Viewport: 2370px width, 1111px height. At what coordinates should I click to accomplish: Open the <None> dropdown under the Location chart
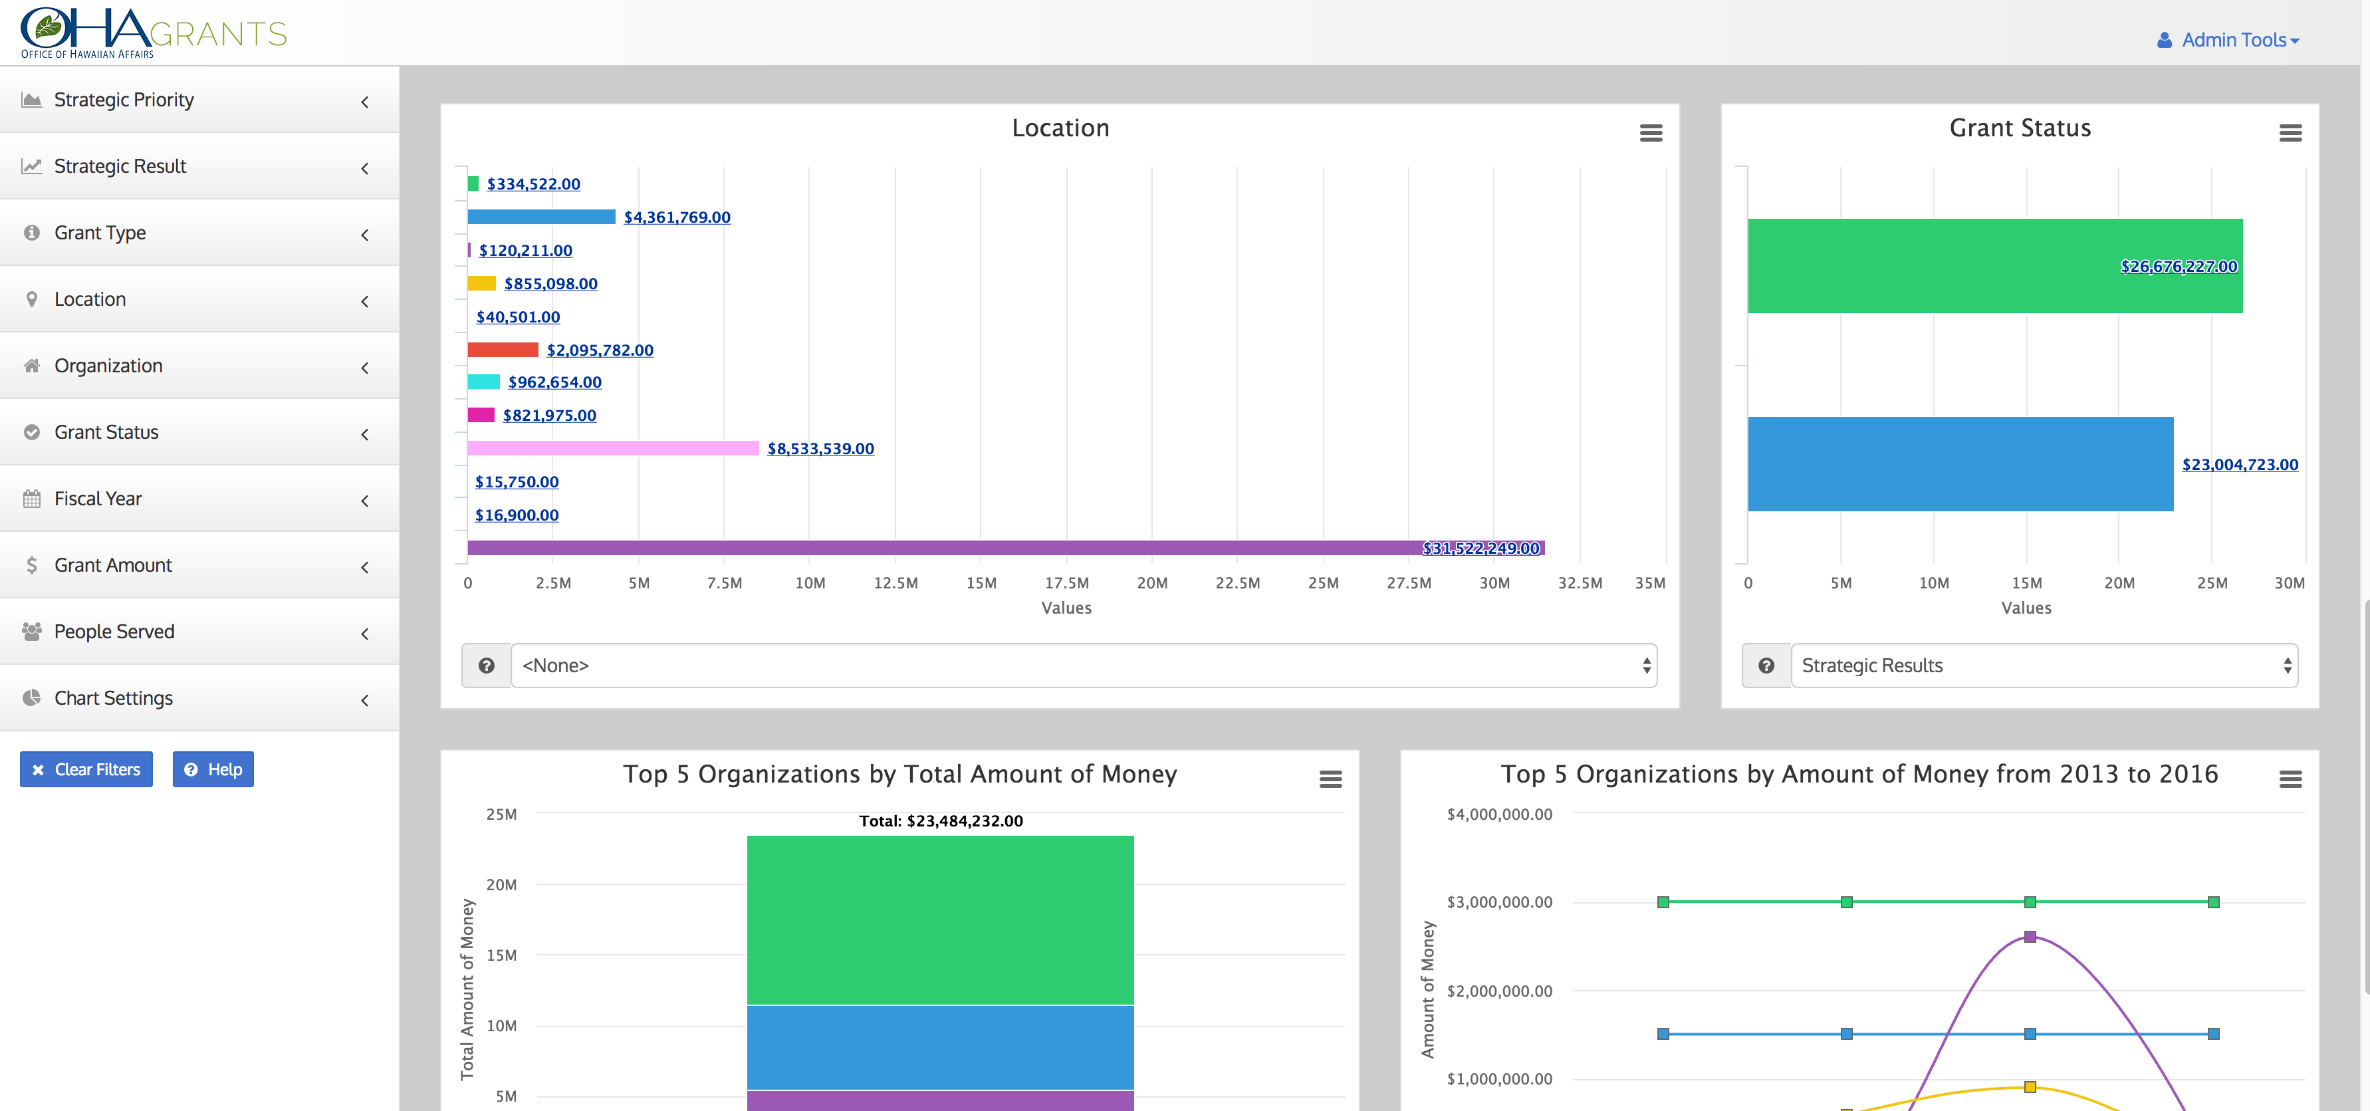pyautogui.click(x=1084, y=666)
